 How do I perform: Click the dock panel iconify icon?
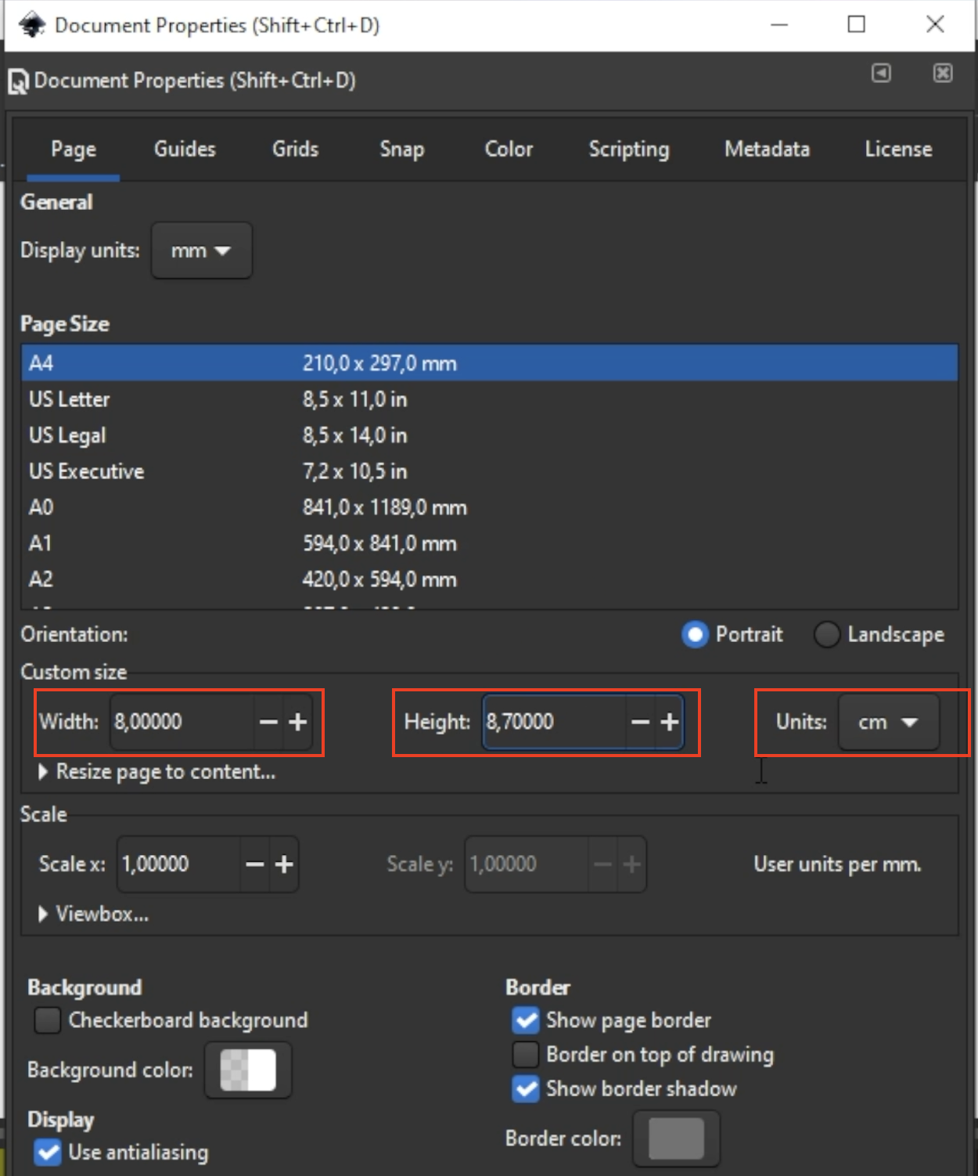pos(881,74)
